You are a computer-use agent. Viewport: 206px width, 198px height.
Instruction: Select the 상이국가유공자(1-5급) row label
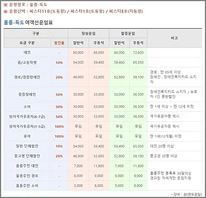27,127
